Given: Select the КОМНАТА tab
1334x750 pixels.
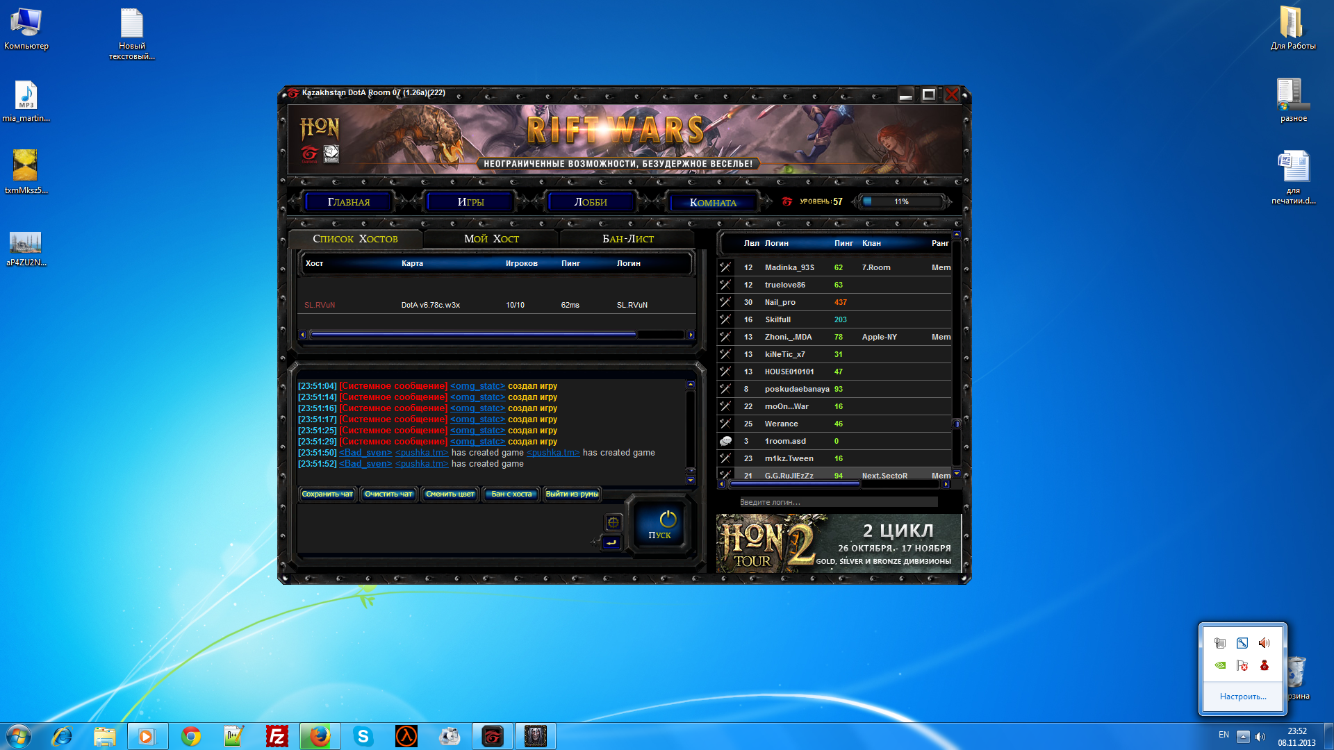Looking at the screenshot, I should [x=713, y=203].
